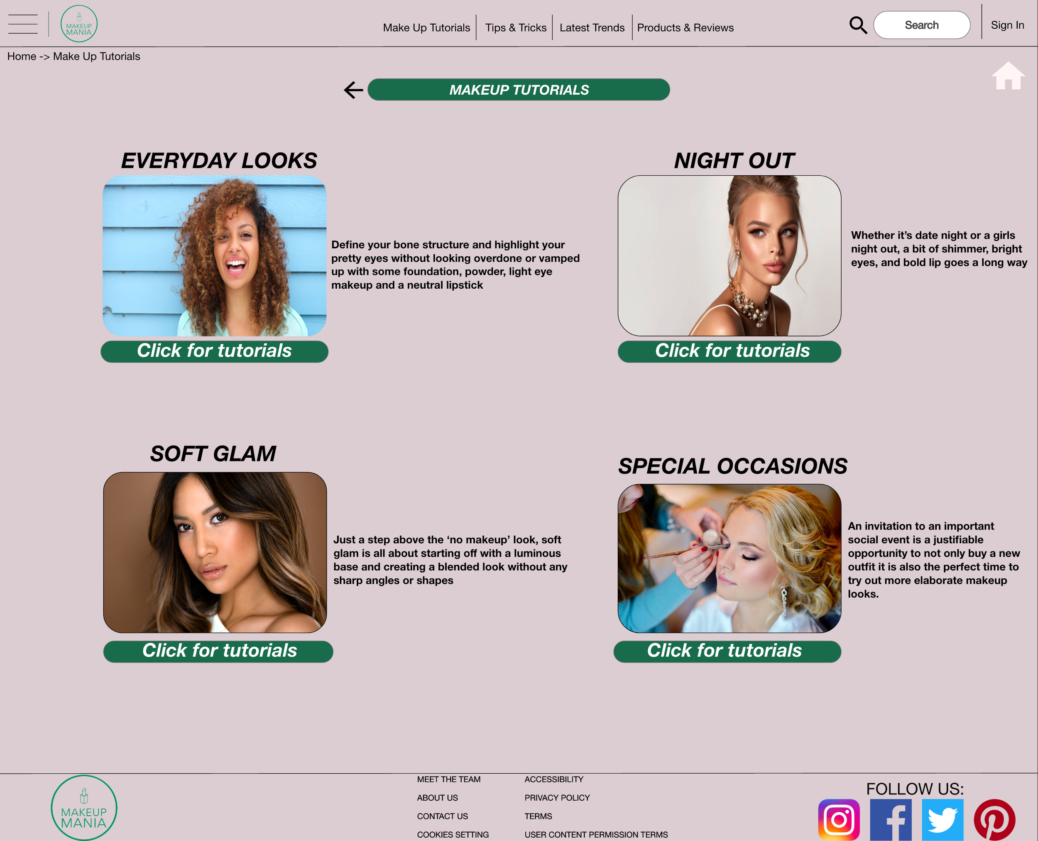Click the Makeup Mania header logo

point(79,24)
